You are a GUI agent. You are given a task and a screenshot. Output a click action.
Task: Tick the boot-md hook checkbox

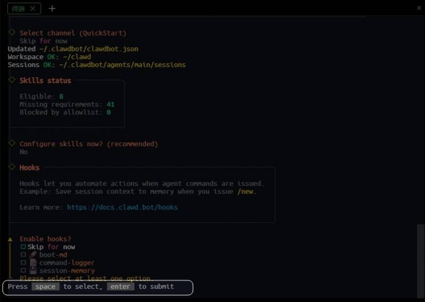coord(23,255)
